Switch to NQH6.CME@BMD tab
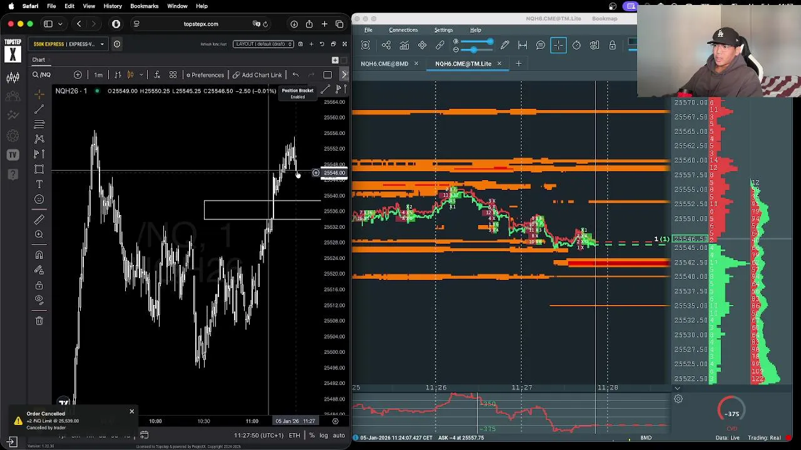Screen dimensions: 801x450 click(384, 64)
